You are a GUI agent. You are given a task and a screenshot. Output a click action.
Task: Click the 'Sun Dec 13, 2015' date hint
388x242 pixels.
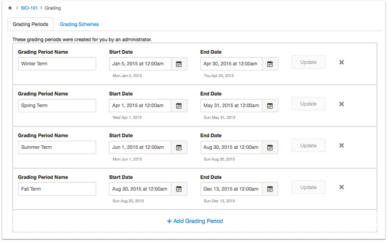(x=219, y=201)
